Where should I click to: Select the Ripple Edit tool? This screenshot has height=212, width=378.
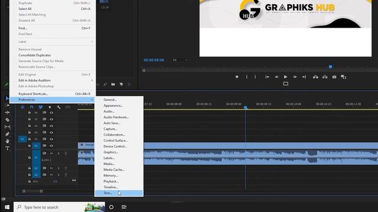point(7,112)
